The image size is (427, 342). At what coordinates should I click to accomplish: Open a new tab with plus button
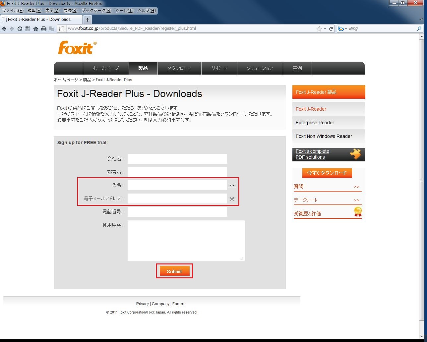tap(88, 20)
